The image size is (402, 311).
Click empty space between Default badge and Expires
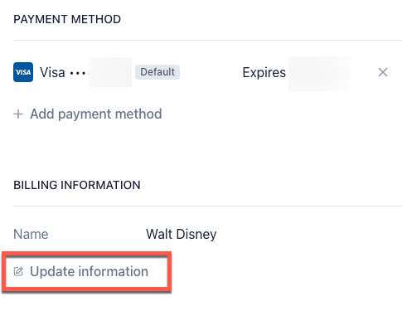(211, 72)
